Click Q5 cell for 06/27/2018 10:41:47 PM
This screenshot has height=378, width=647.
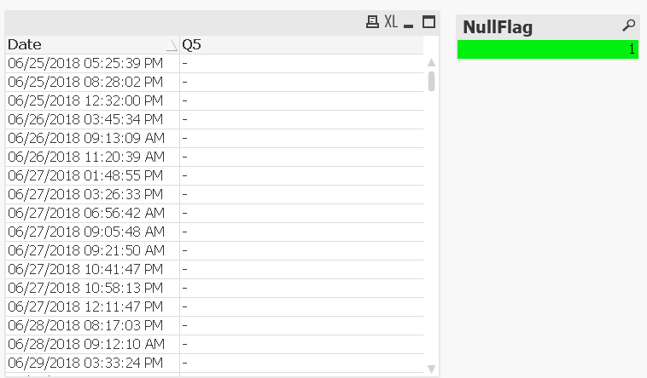pos(300,269)
